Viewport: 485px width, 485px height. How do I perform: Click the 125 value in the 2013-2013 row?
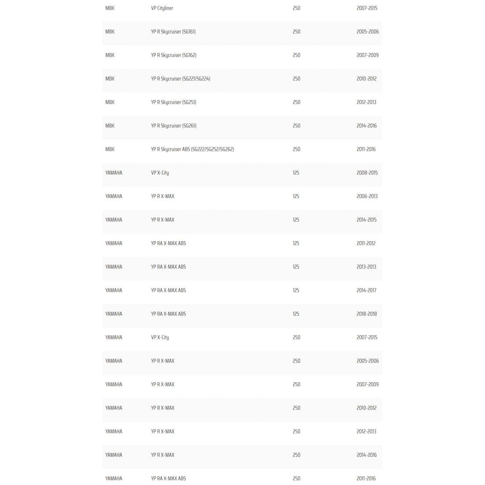(296, 267)
